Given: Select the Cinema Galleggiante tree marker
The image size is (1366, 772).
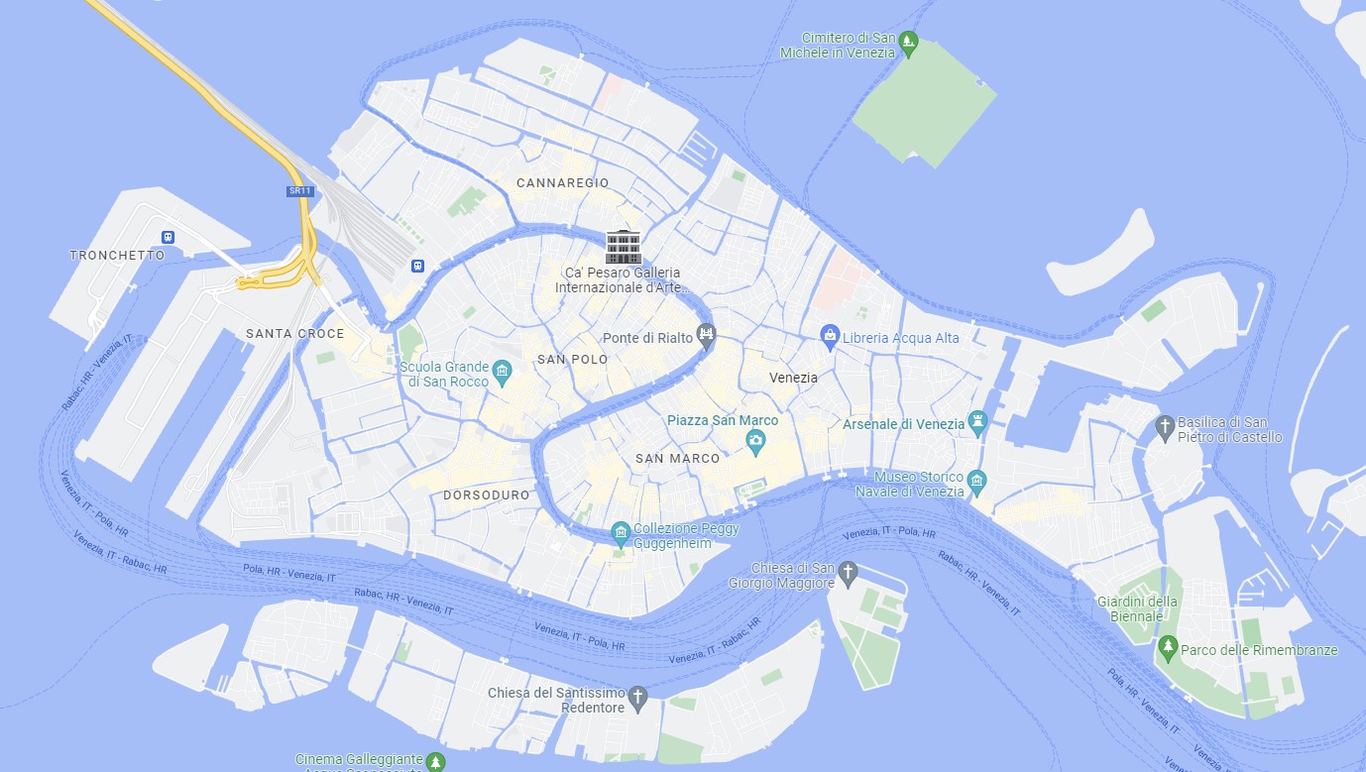Looking at the screenshot, I should click(435, 761).
